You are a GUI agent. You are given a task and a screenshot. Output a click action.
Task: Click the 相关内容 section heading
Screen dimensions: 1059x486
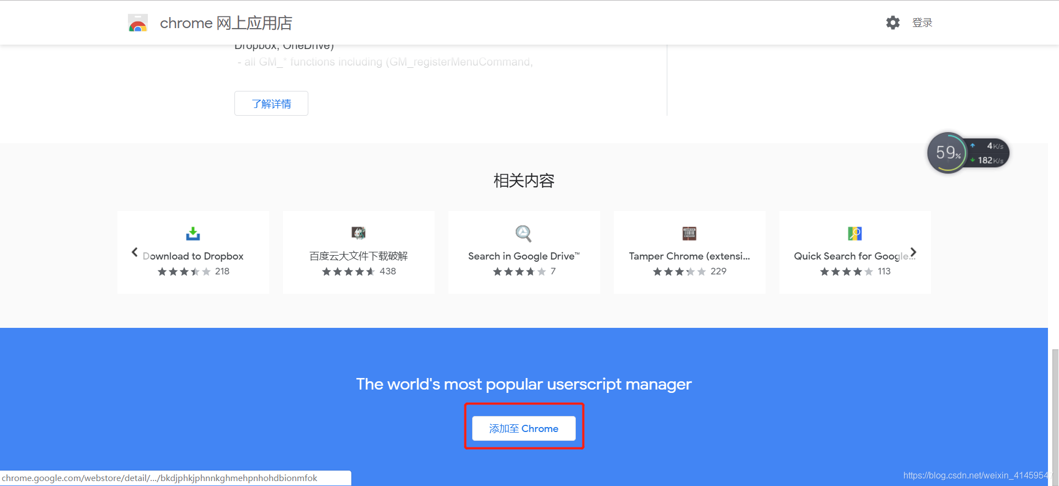coord(524,181)
